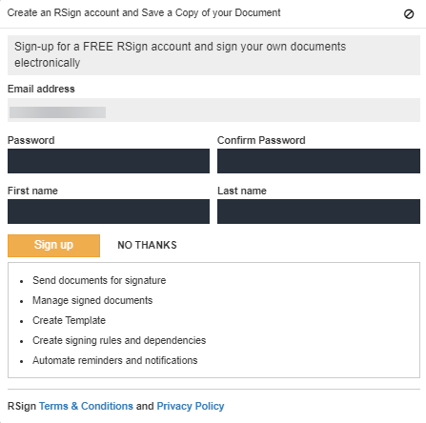Click "Send documents for signature" list item

click(99, 280)
